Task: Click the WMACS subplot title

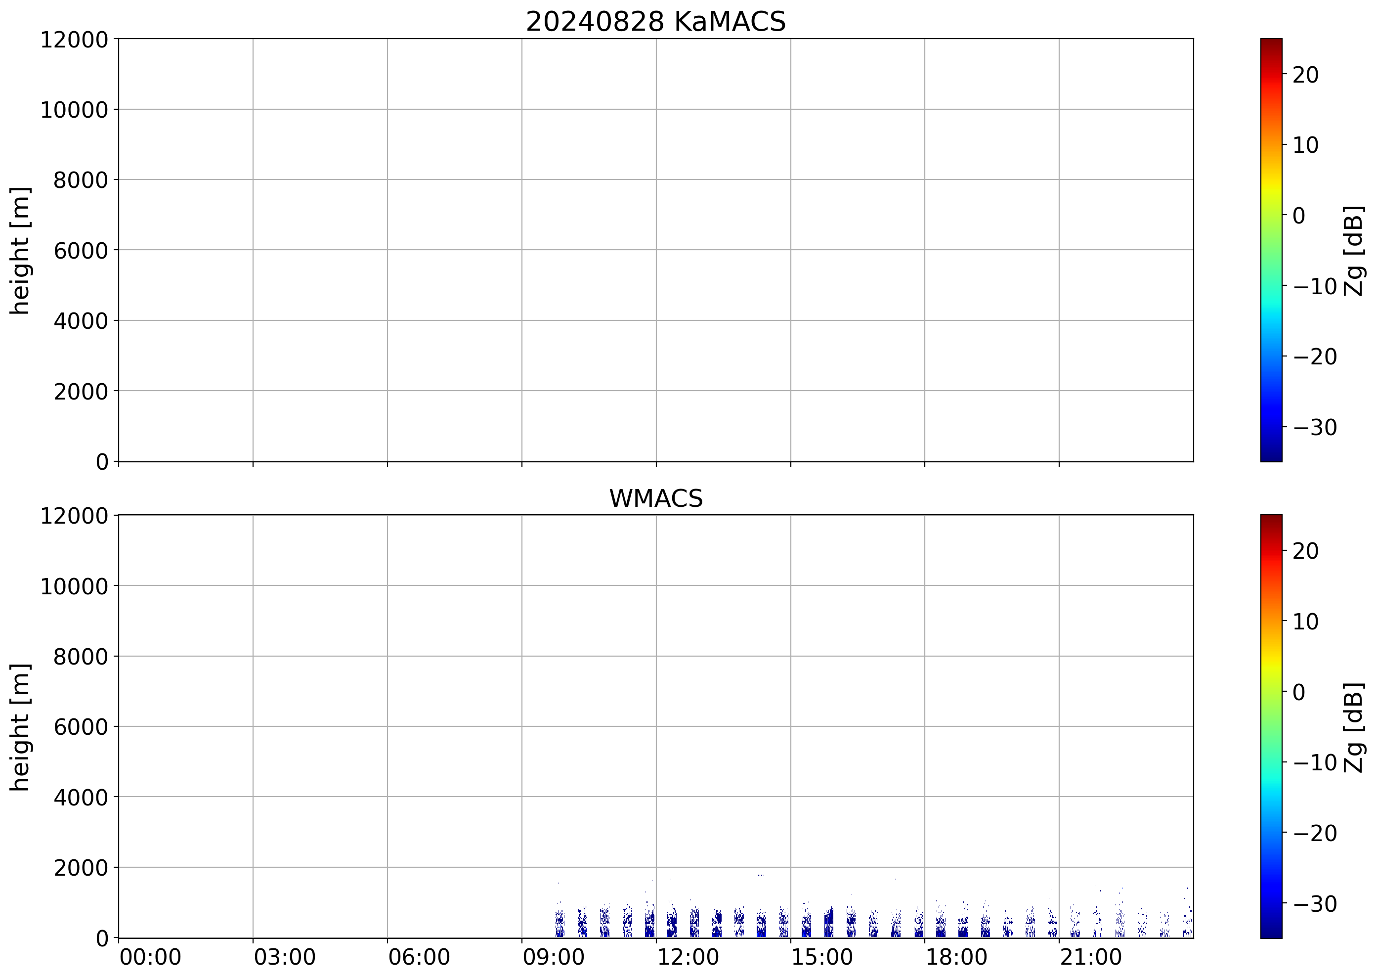Action: click(656, 498)
